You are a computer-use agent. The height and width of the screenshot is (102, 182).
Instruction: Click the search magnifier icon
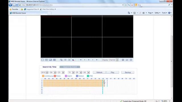169,5
